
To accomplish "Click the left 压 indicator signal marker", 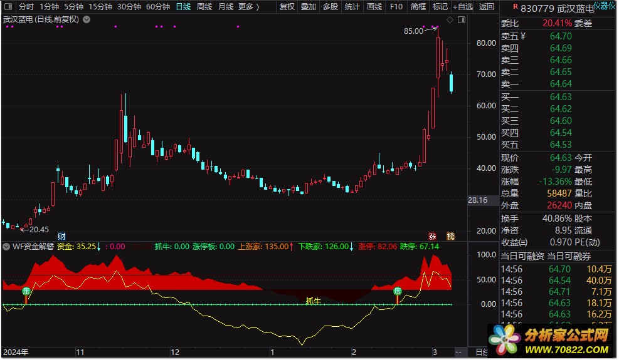I will tap(26, 291).
